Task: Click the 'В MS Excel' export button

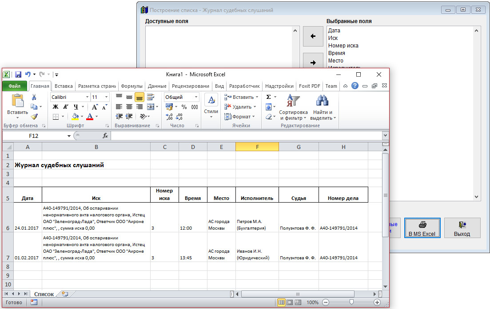Action: pos(422,228)
